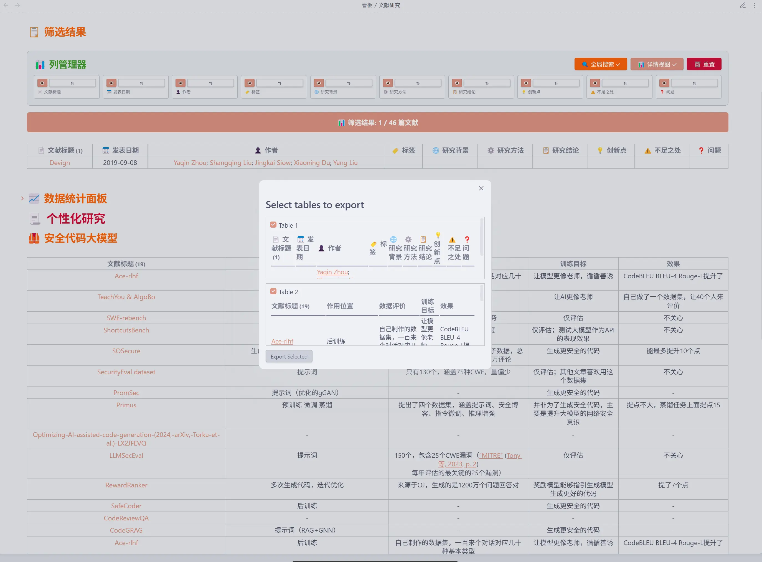Open 详情视图 dropdown
The width and height of the screenshot is (762, 562).
click(x=657, y=64)
